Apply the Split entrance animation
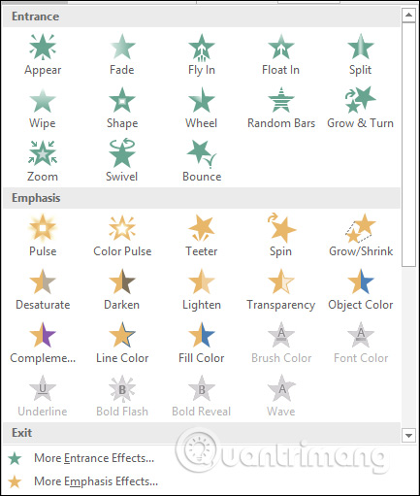 [360, 54]
